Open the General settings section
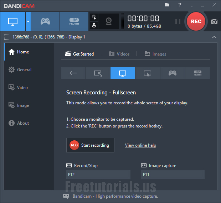 pyautogui.click(x=24, y=70)
